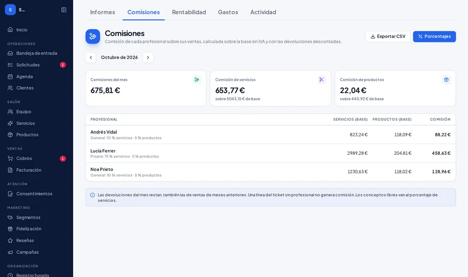Click the info icon in the notice banner
Image resolution: width=468 pixels, height=277 pixels.
[92, 195]
